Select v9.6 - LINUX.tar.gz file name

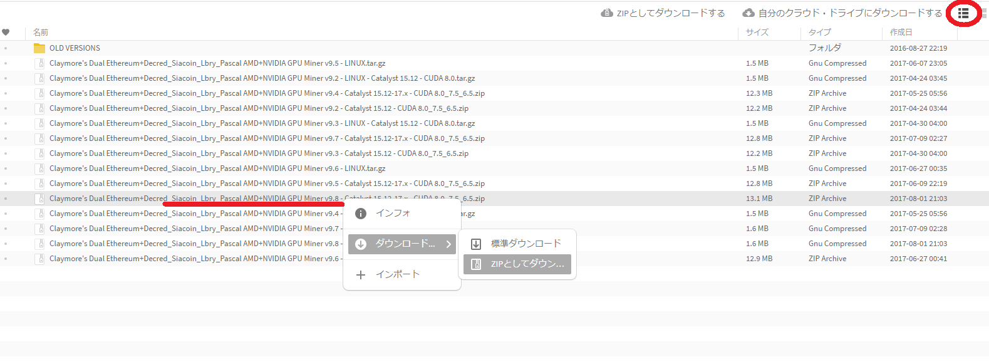[217, 168]
